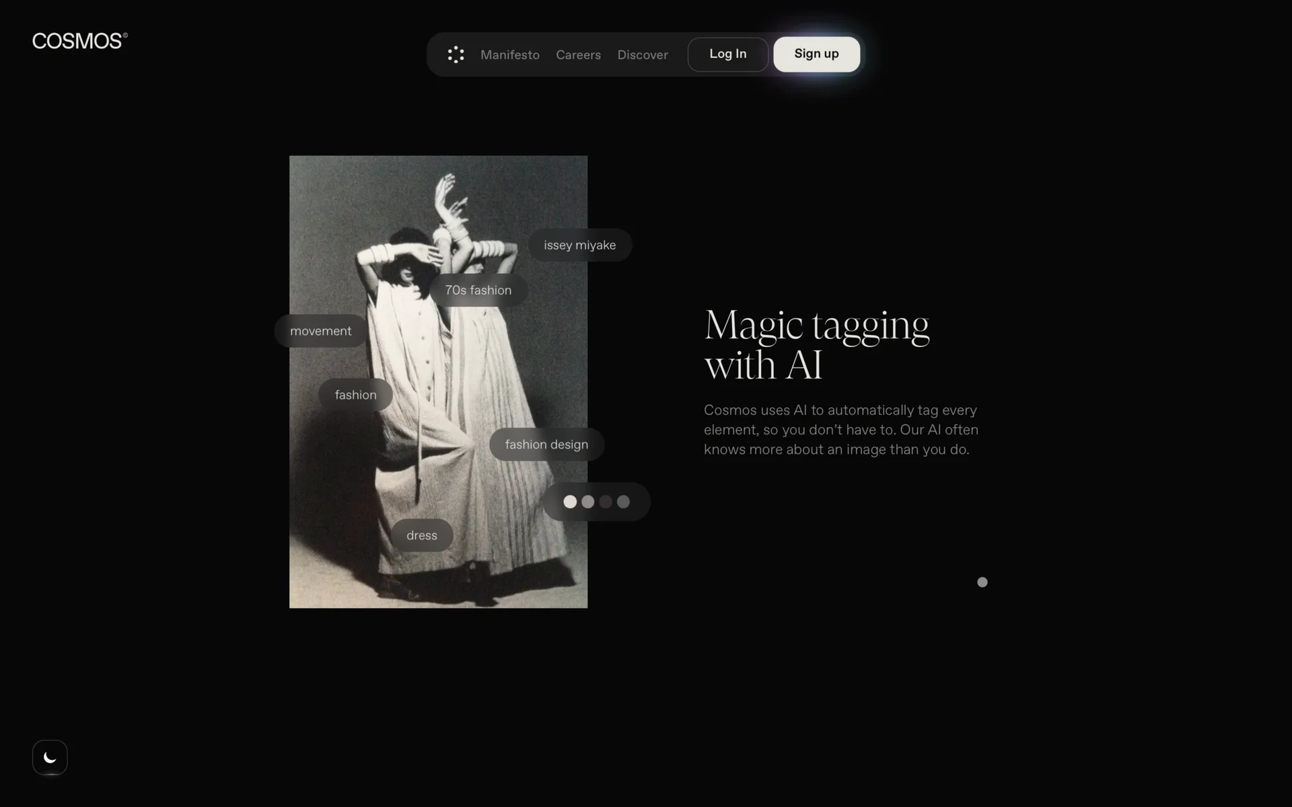Click the COSMOS logo
This screenshot has height=807, width=1292.
79,41
